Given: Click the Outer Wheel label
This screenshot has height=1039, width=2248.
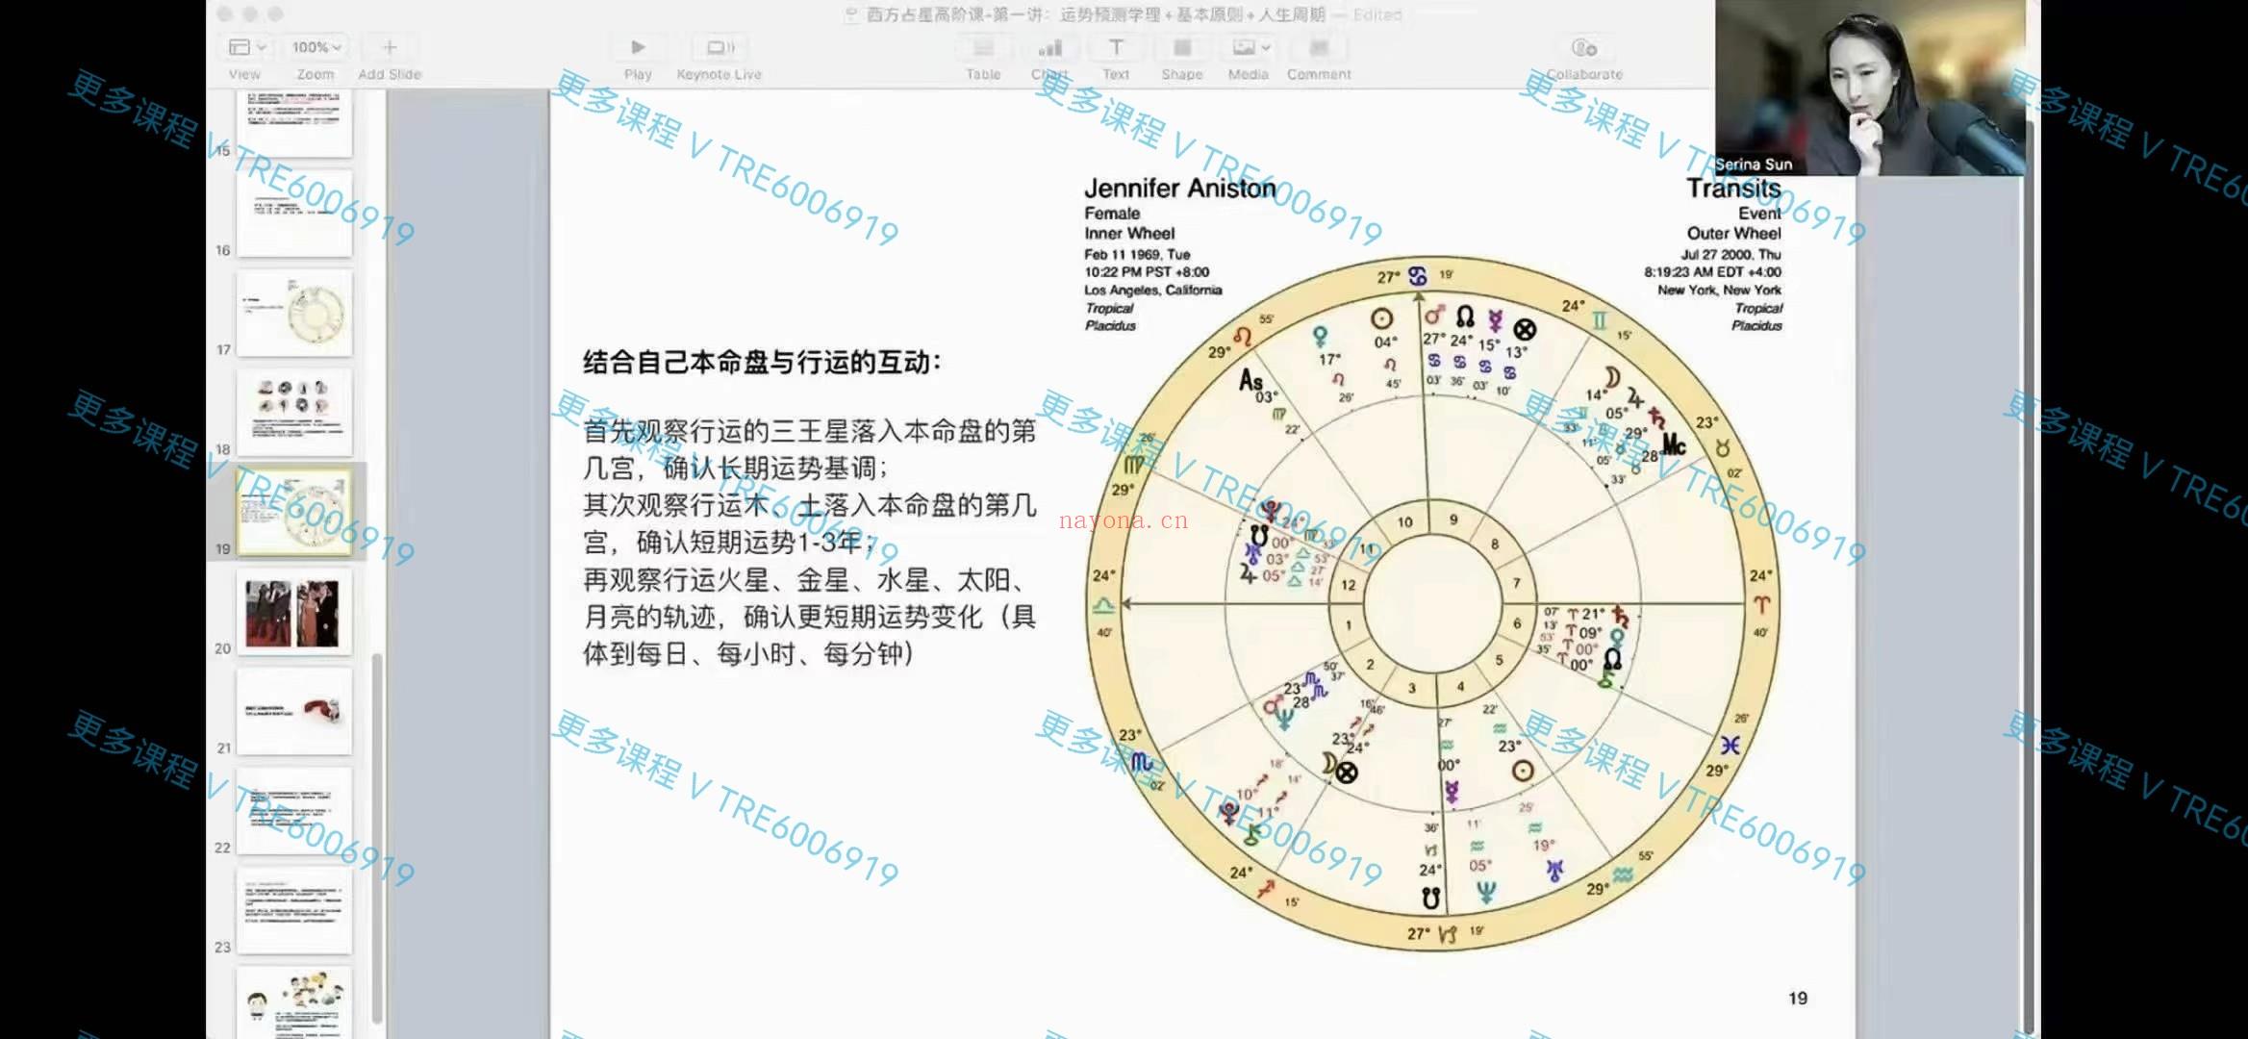Looking at the screenshot, I should pos(1733,233).
